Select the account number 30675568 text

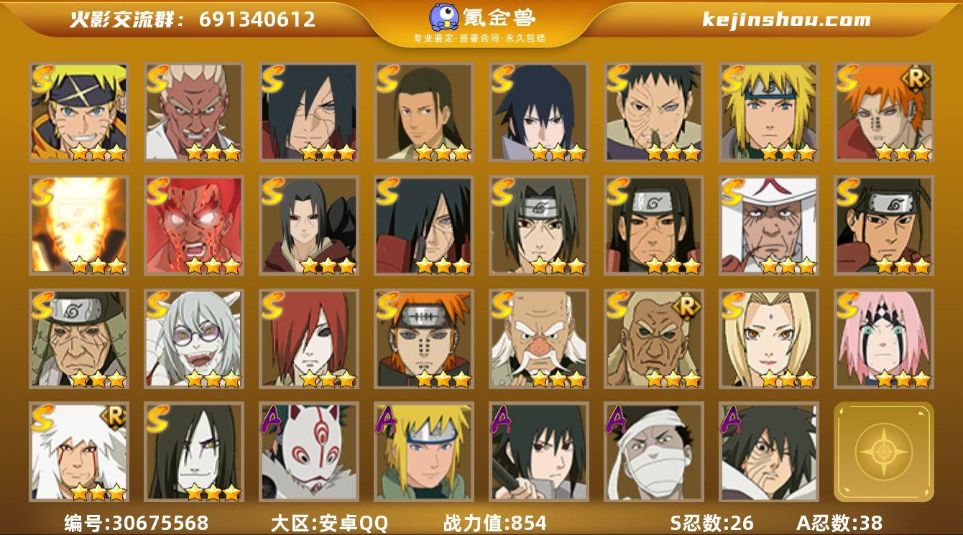[x=137, y=523]
